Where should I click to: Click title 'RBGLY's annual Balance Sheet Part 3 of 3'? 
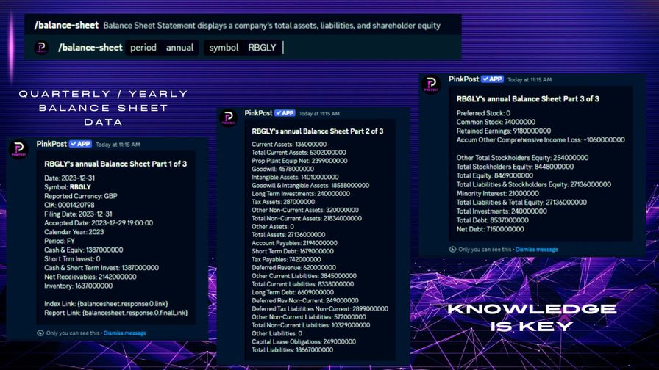pyautogui.click(x=528, y=99)
